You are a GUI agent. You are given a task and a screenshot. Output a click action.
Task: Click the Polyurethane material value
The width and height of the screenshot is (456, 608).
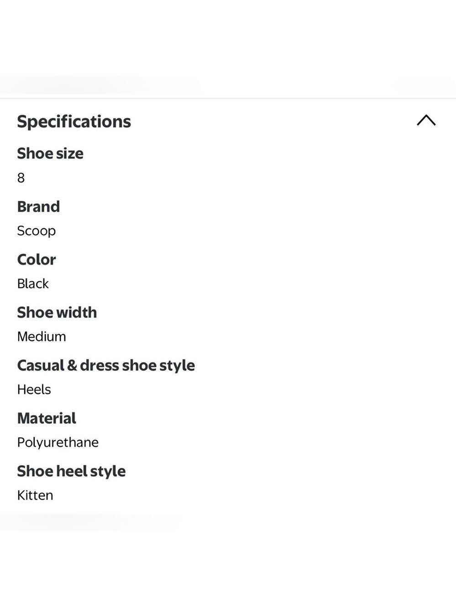[x=58, y=442]
